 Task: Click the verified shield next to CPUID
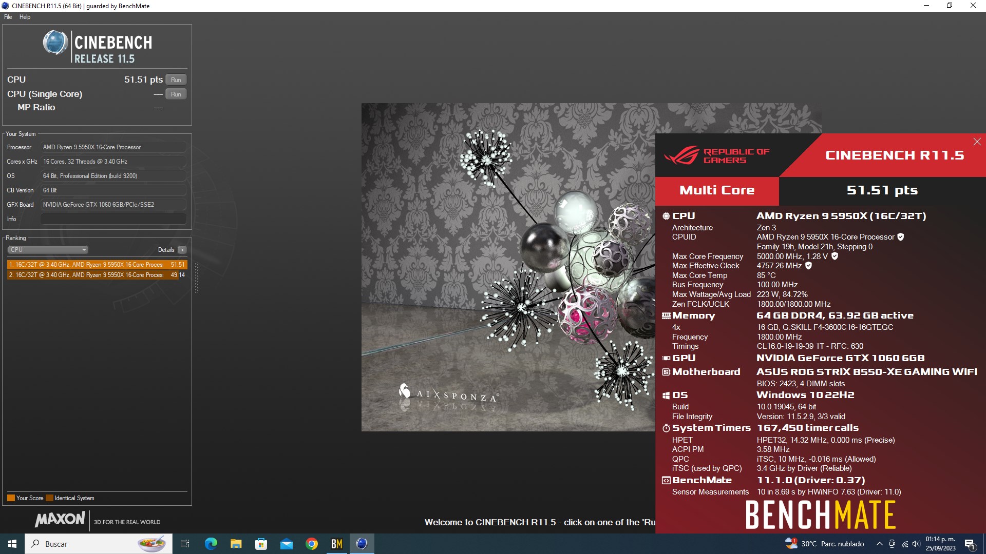tap(901, 237)
